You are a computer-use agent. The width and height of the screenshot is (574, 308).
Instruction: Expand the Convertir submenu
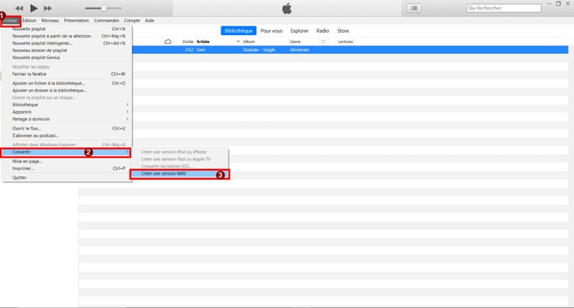pos(66,152)
